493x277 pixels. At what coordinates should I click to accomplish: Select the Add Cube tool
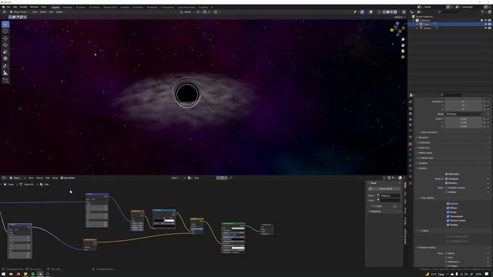pos(5,81)
